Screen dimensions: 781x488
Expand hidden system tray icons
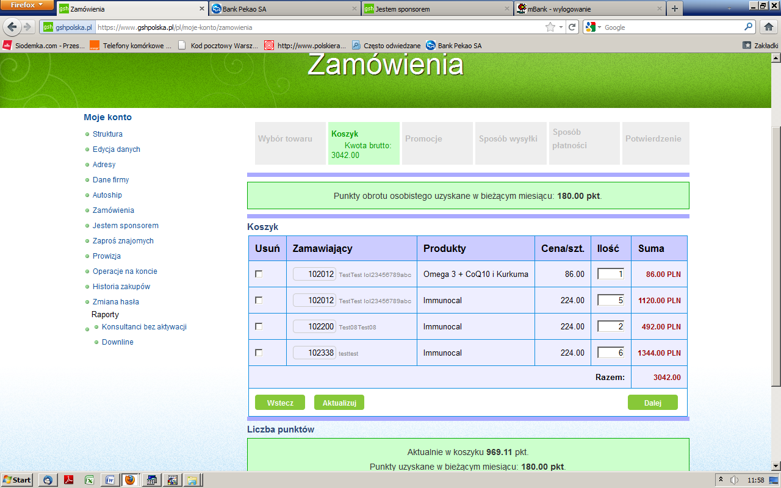[x=721, y=480]
